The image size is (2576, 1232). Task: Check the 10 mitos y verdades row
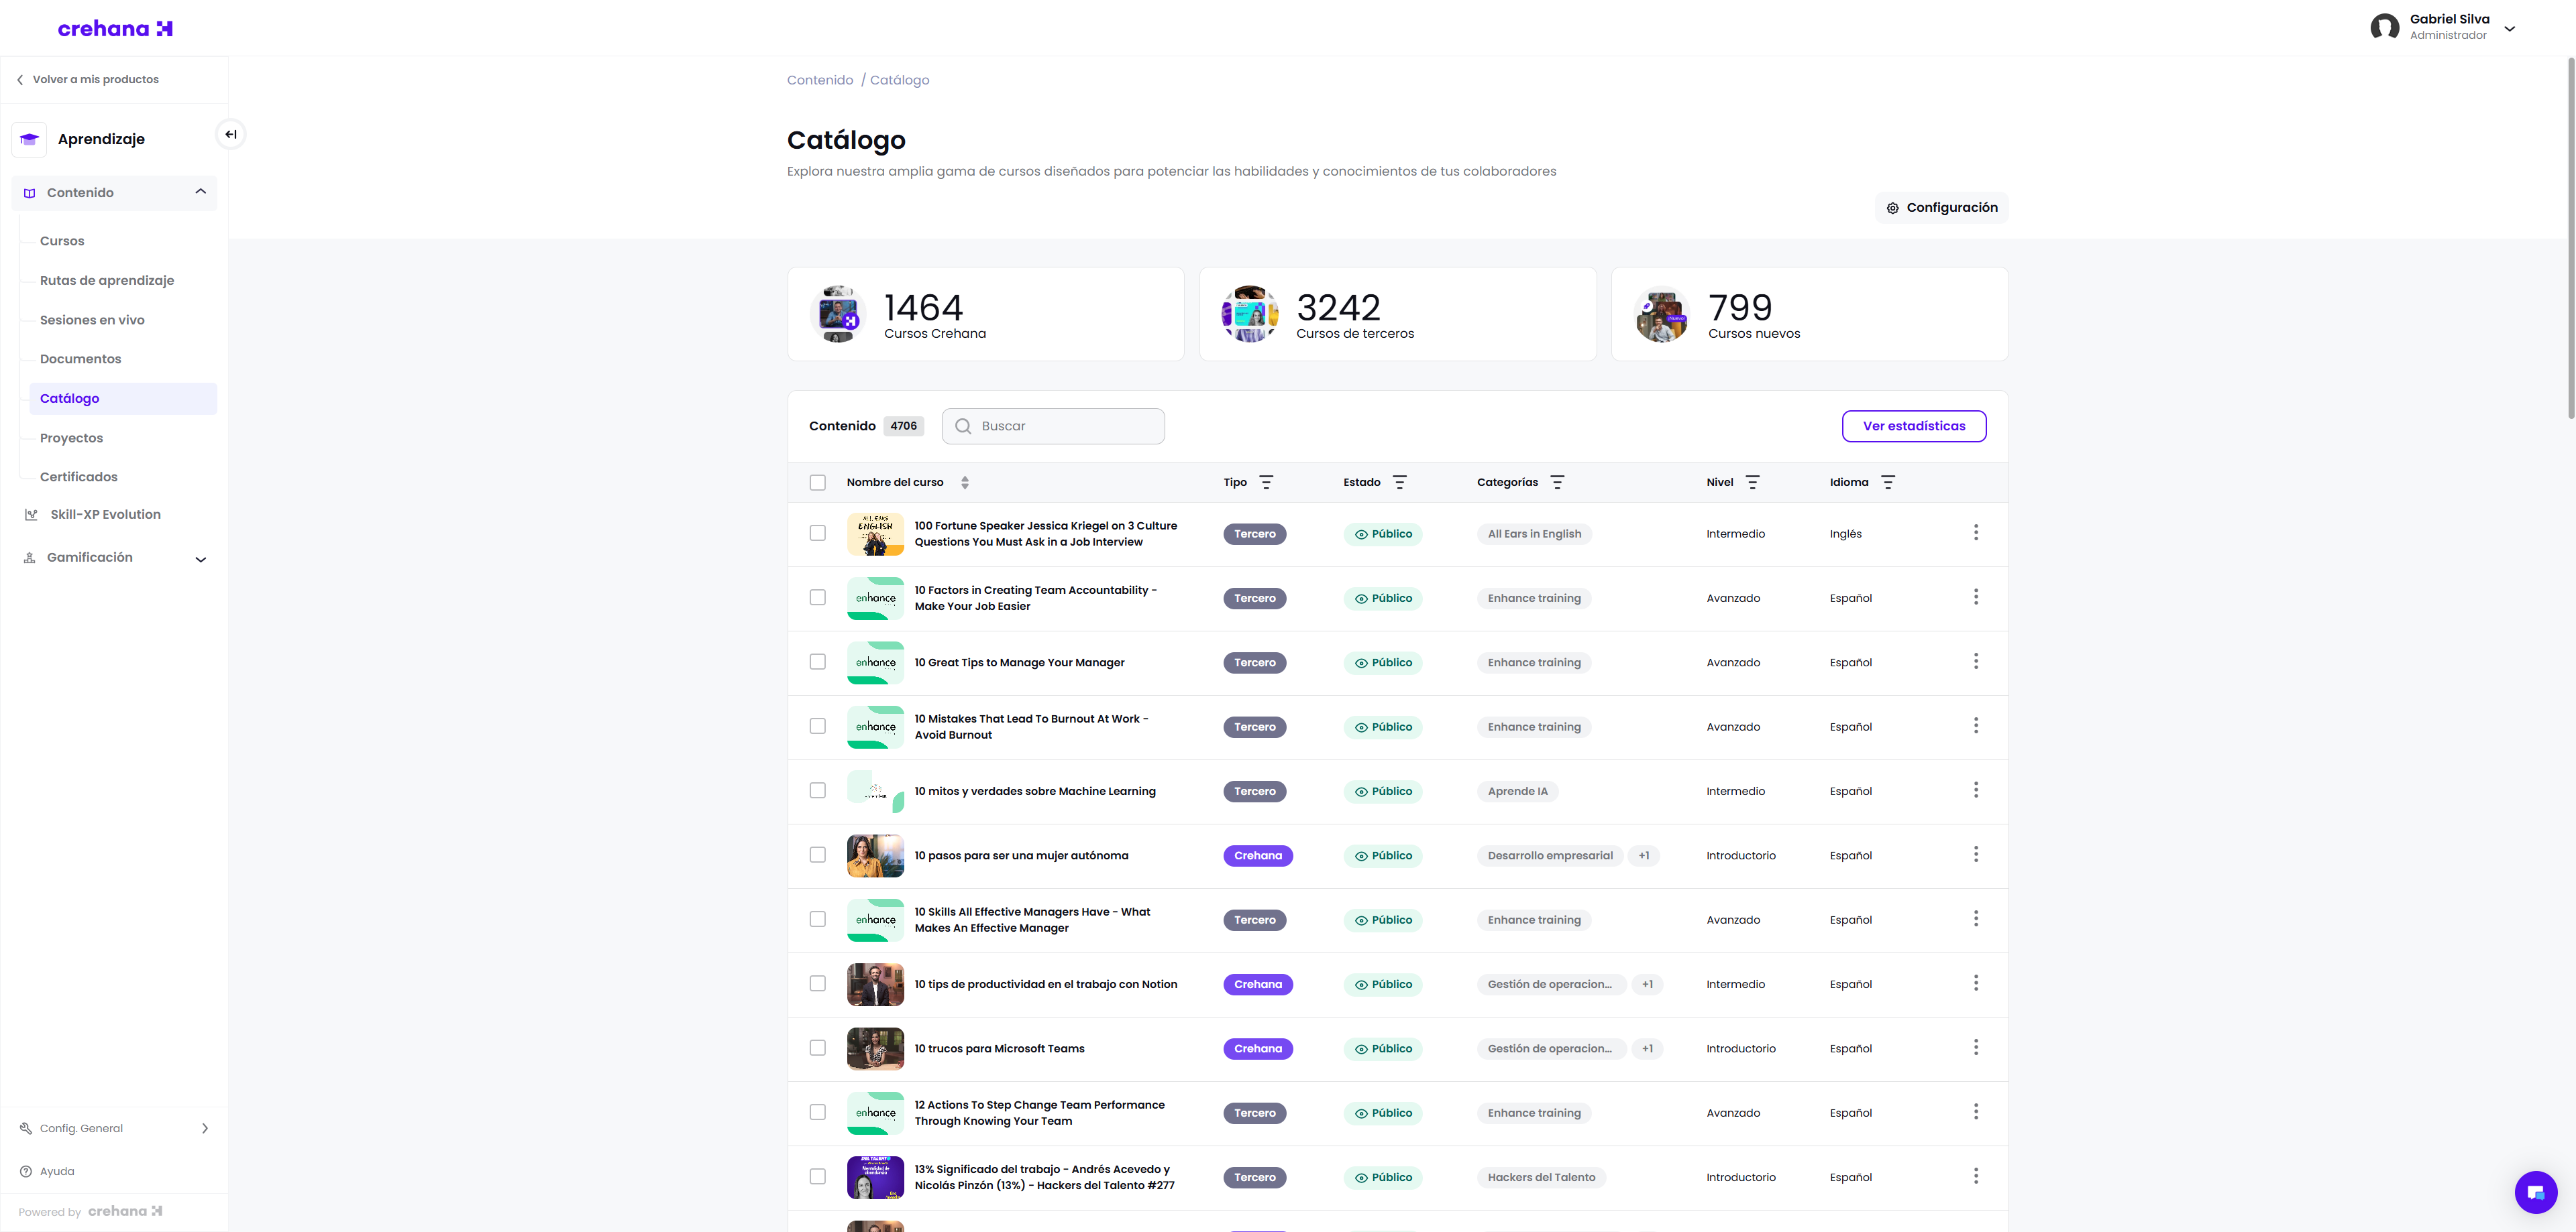(x=817, y=790)
